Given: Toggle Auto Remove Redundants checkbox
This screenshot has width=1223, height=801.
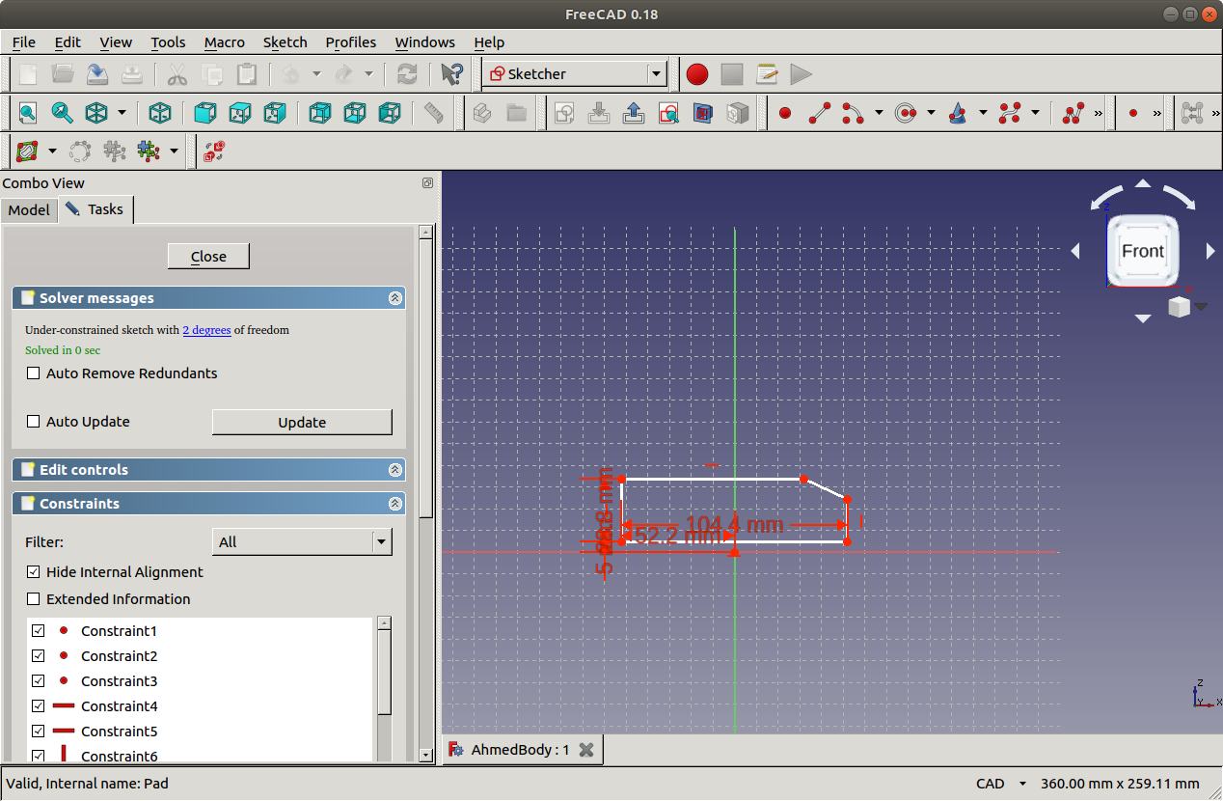Looking at the screenshot, I should 34,373.
